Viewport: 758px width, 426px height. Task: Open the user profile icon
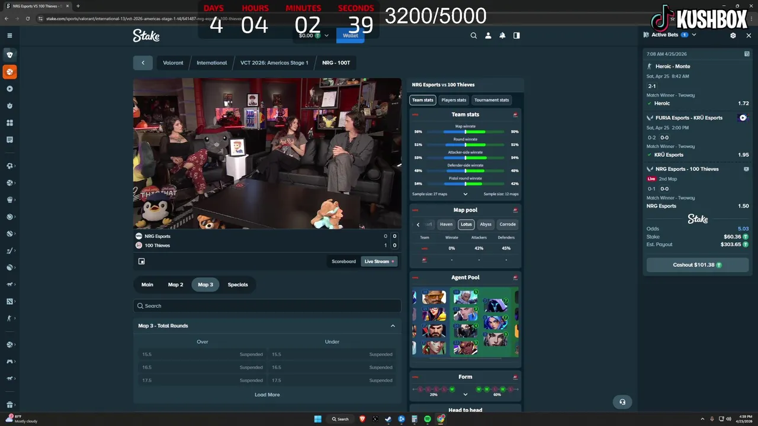pos(488,35)
